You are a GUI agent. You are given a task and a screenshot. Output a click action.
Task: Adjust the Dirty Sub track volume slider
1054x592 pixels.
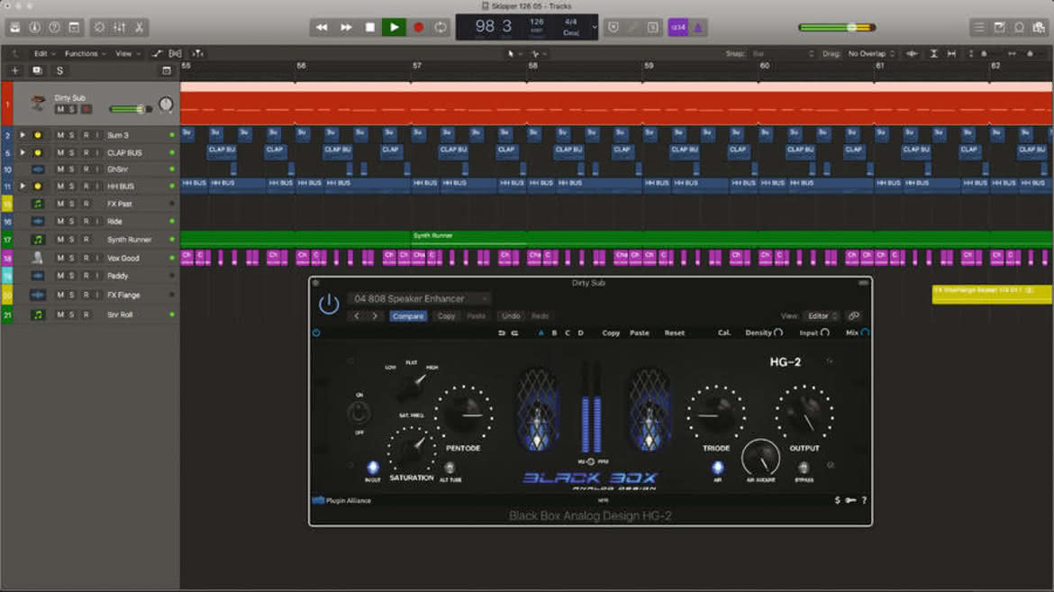coord(132,109)
